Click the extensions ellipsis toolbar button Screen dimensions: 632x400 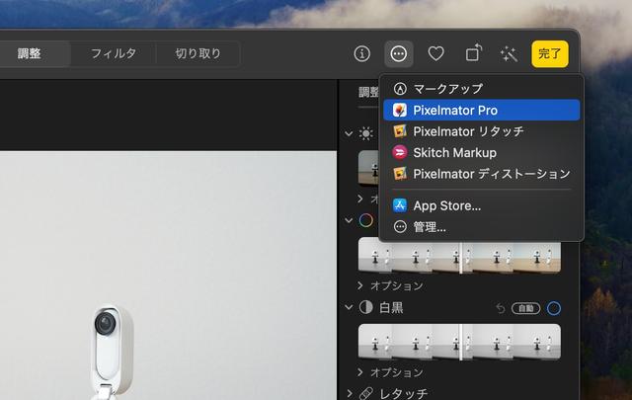399,53
